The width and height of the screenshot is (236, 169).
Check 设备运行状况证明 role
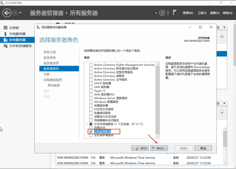click(91, 117)
